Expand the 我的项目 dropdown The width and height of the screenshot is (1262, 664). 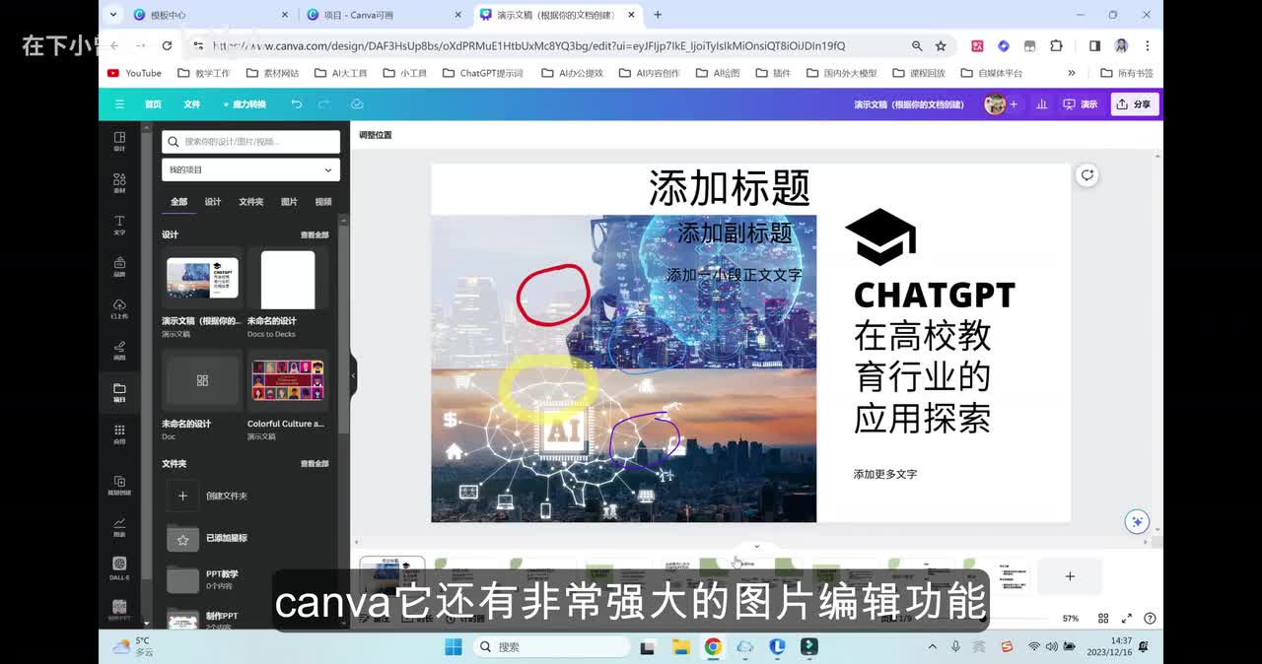(250, 169)
